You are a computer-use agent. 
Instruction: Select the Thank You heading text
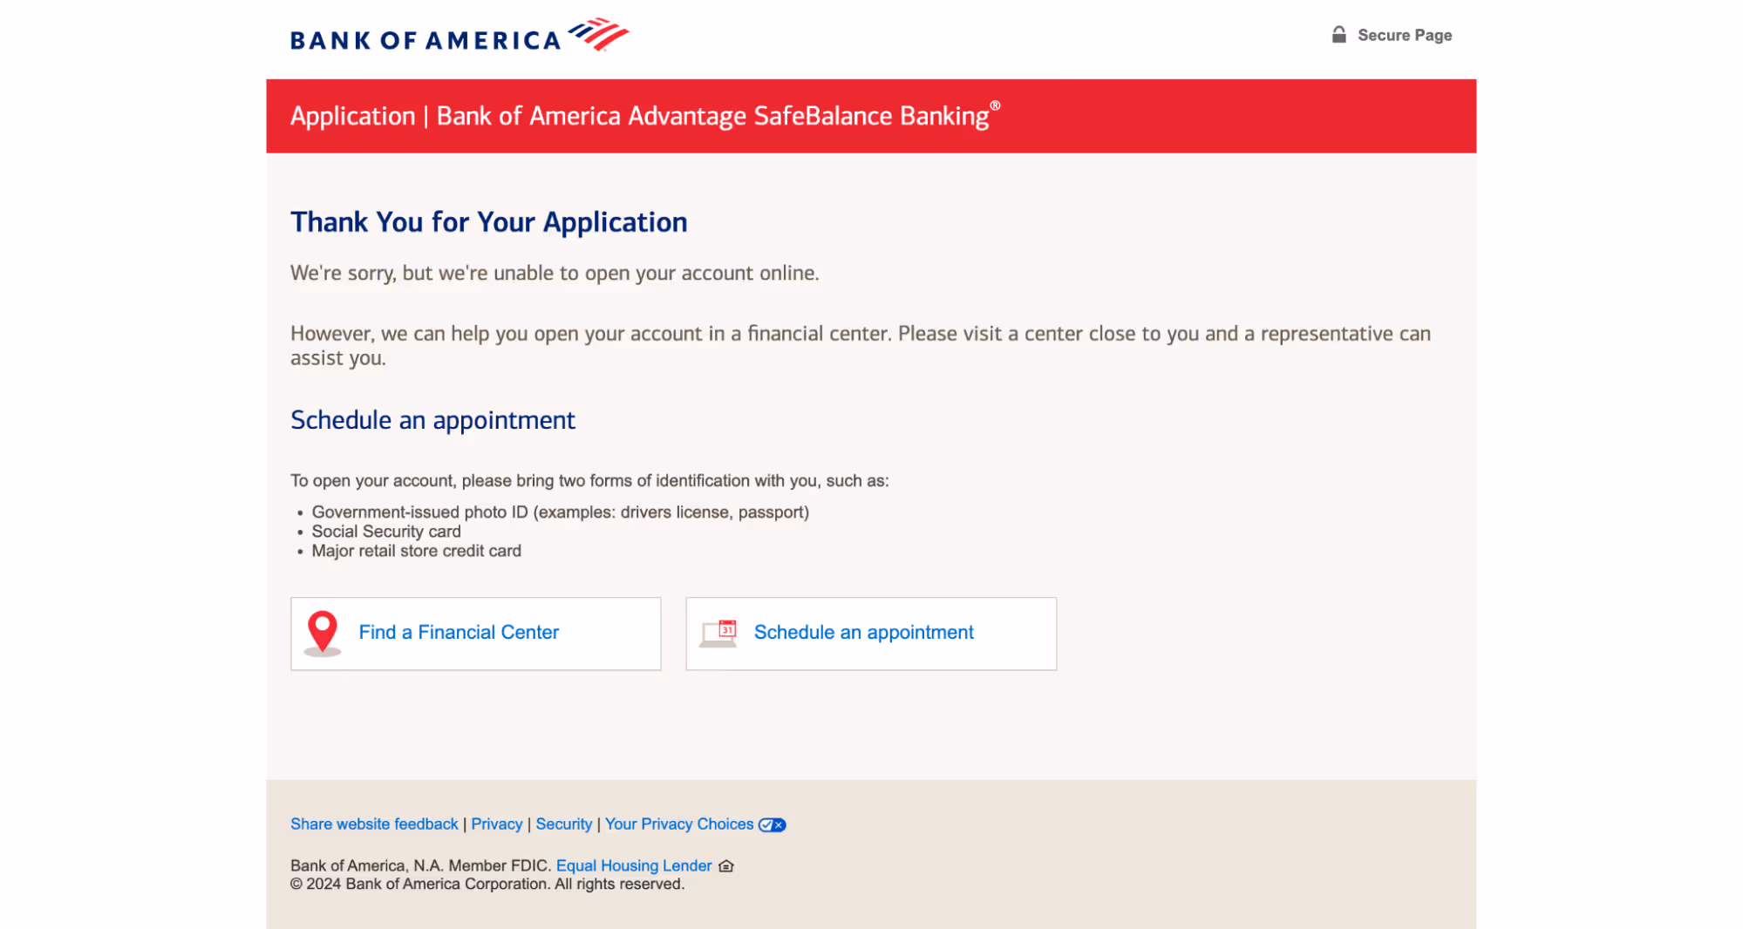[x=488, y=222]
